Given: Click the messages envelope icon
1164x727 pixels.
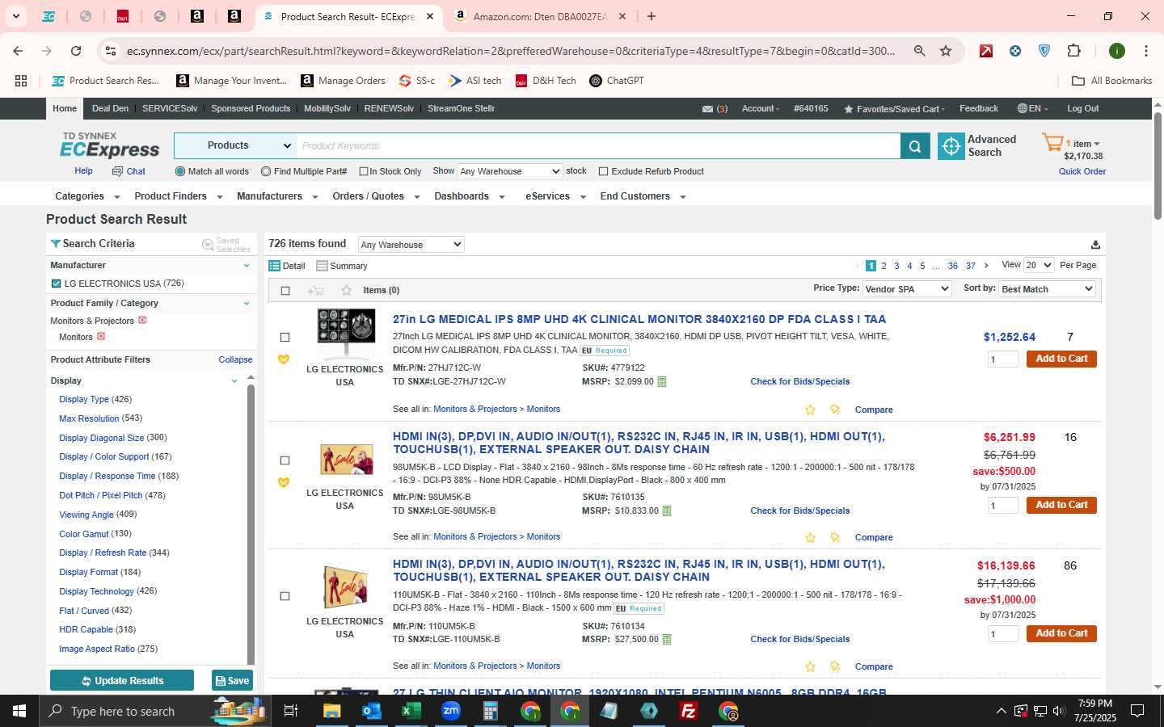Looking at the screenshot, I should pyautogui.click(x=707, y=109).
